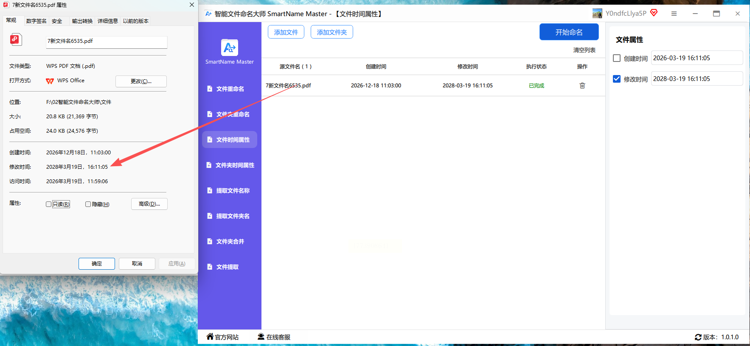Click the WPS Office icon in properties dialog
This screenshot has width=750, height=346.
tap(50, 81)
